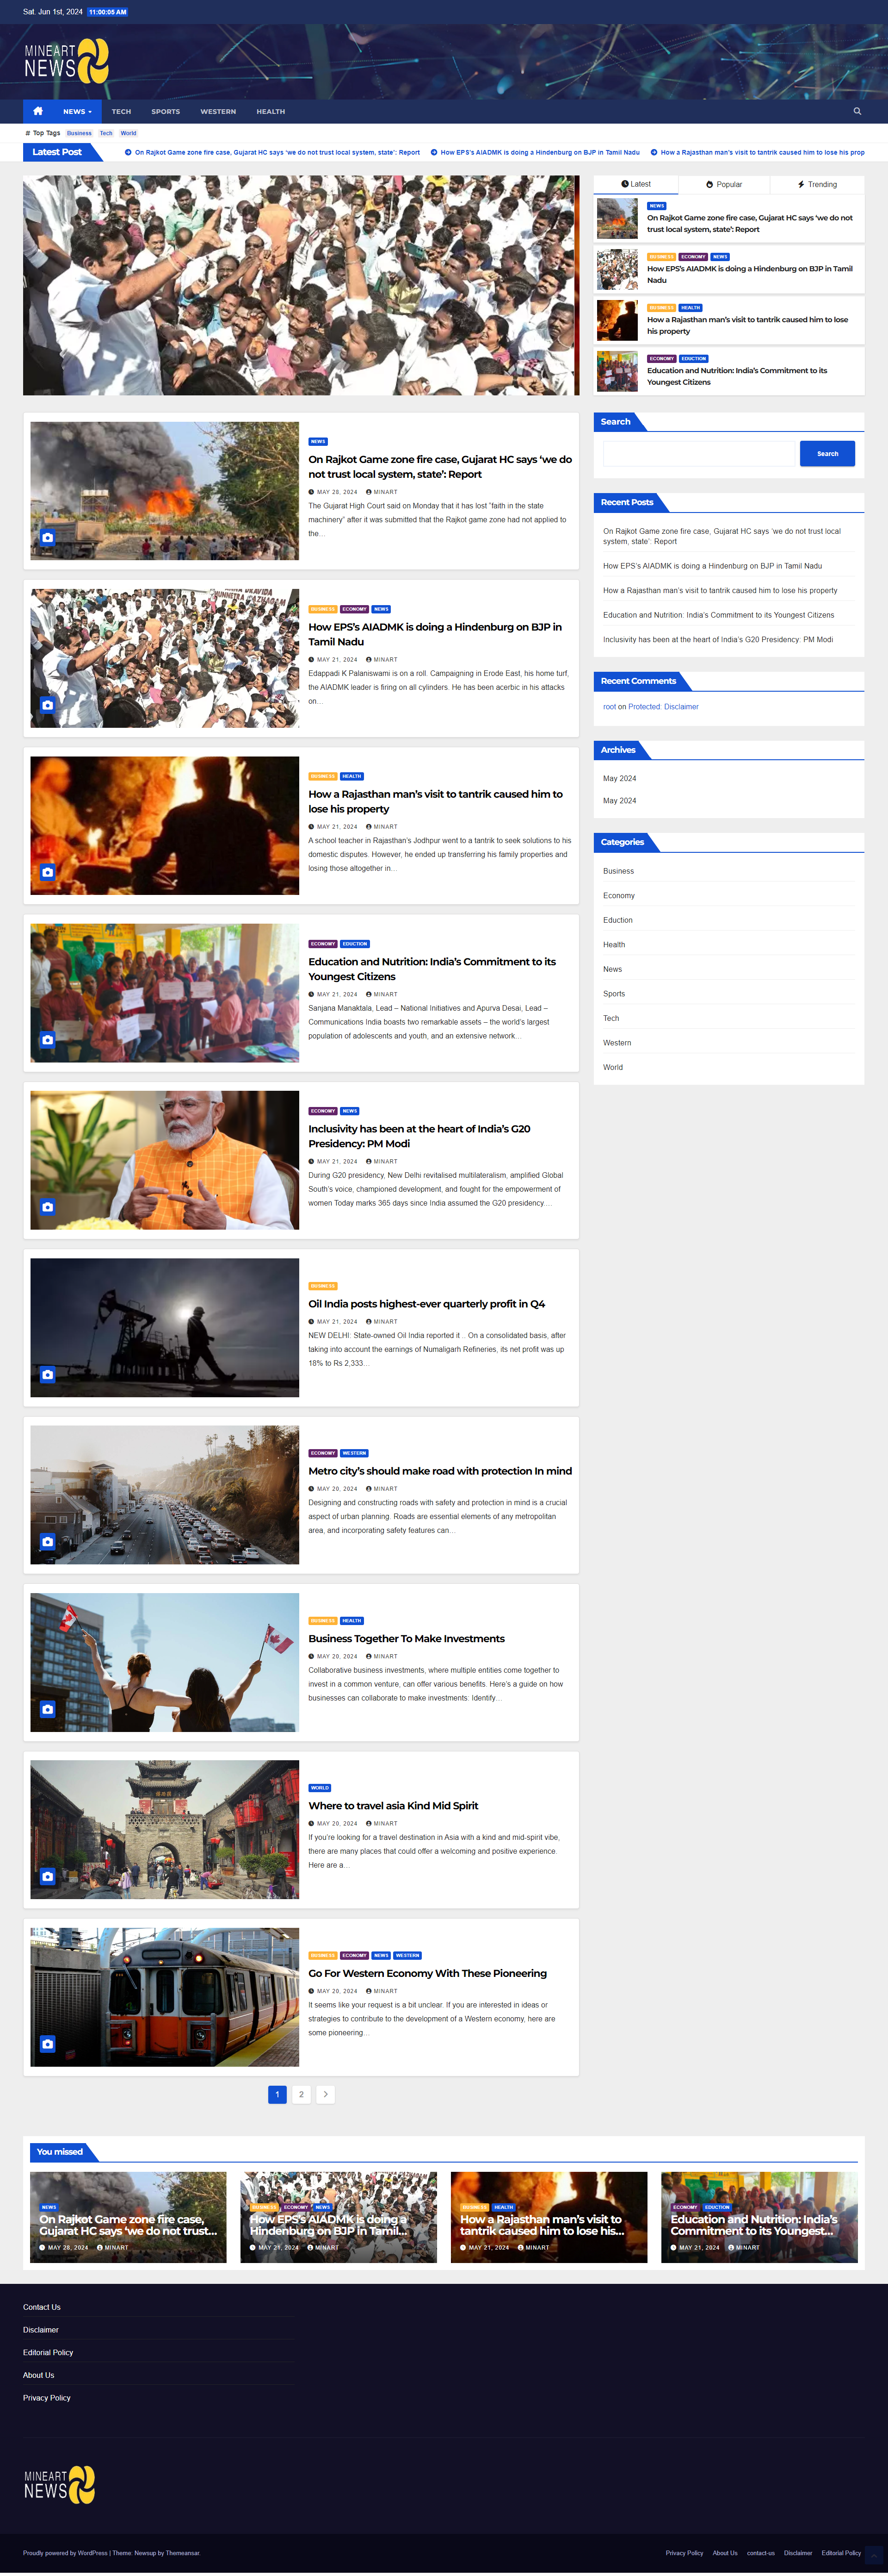888x2576 pixels.
Task: Click the Business top tag
Action: click(x=79, y=133)
